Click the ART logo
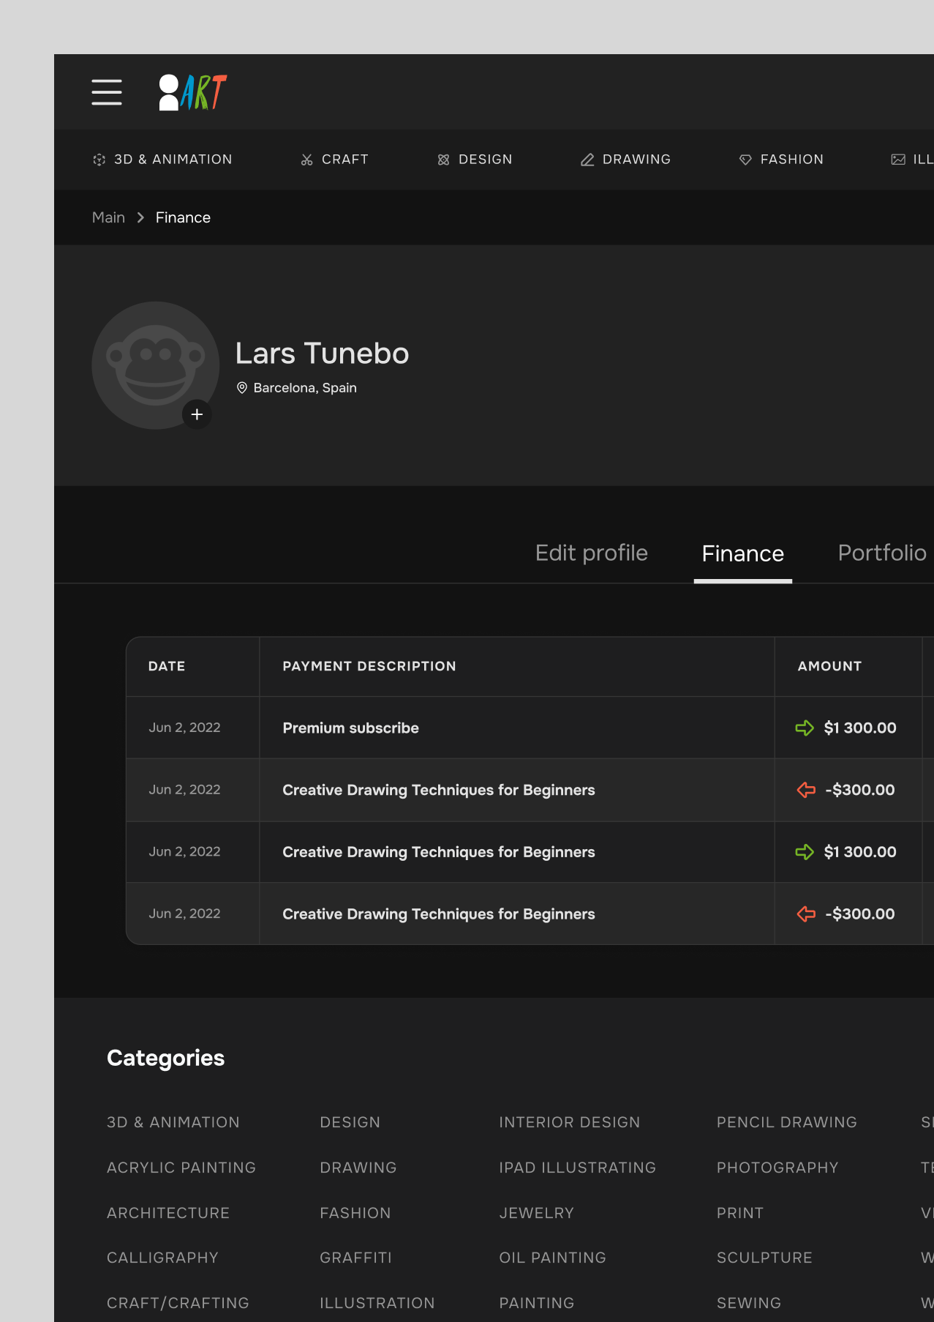This screenshot has width=934, height=1322. tap(193, 92)
